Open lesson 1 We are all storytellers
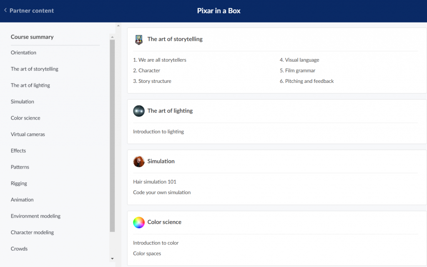 coord(160,60)
